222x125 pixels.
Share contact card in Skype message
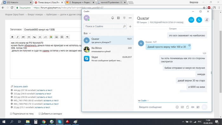click(x=198, y=107)
